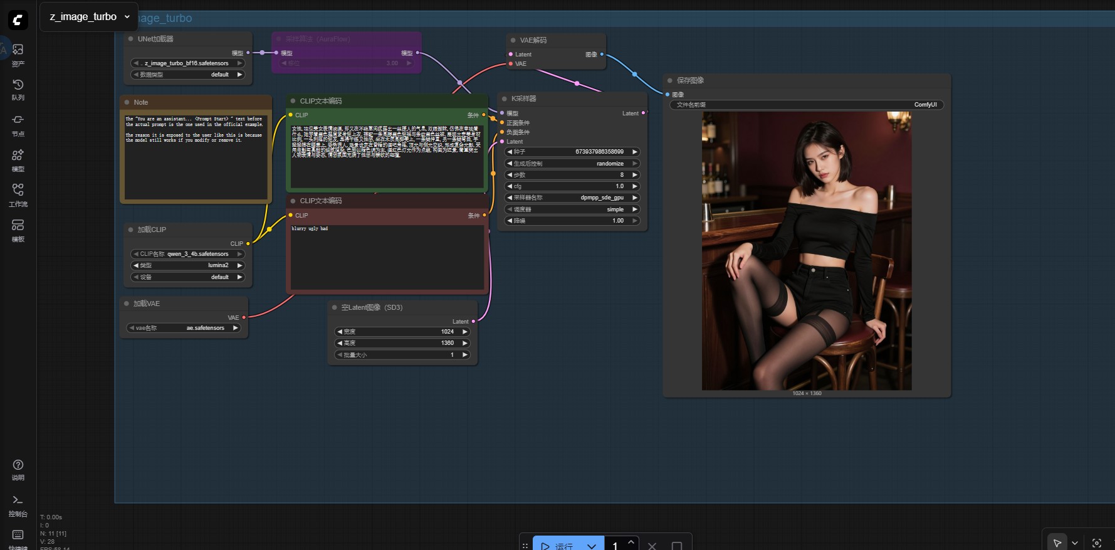Expand the run button options chevron
This screenshot has width=1115, height=550.
point(592,546)
